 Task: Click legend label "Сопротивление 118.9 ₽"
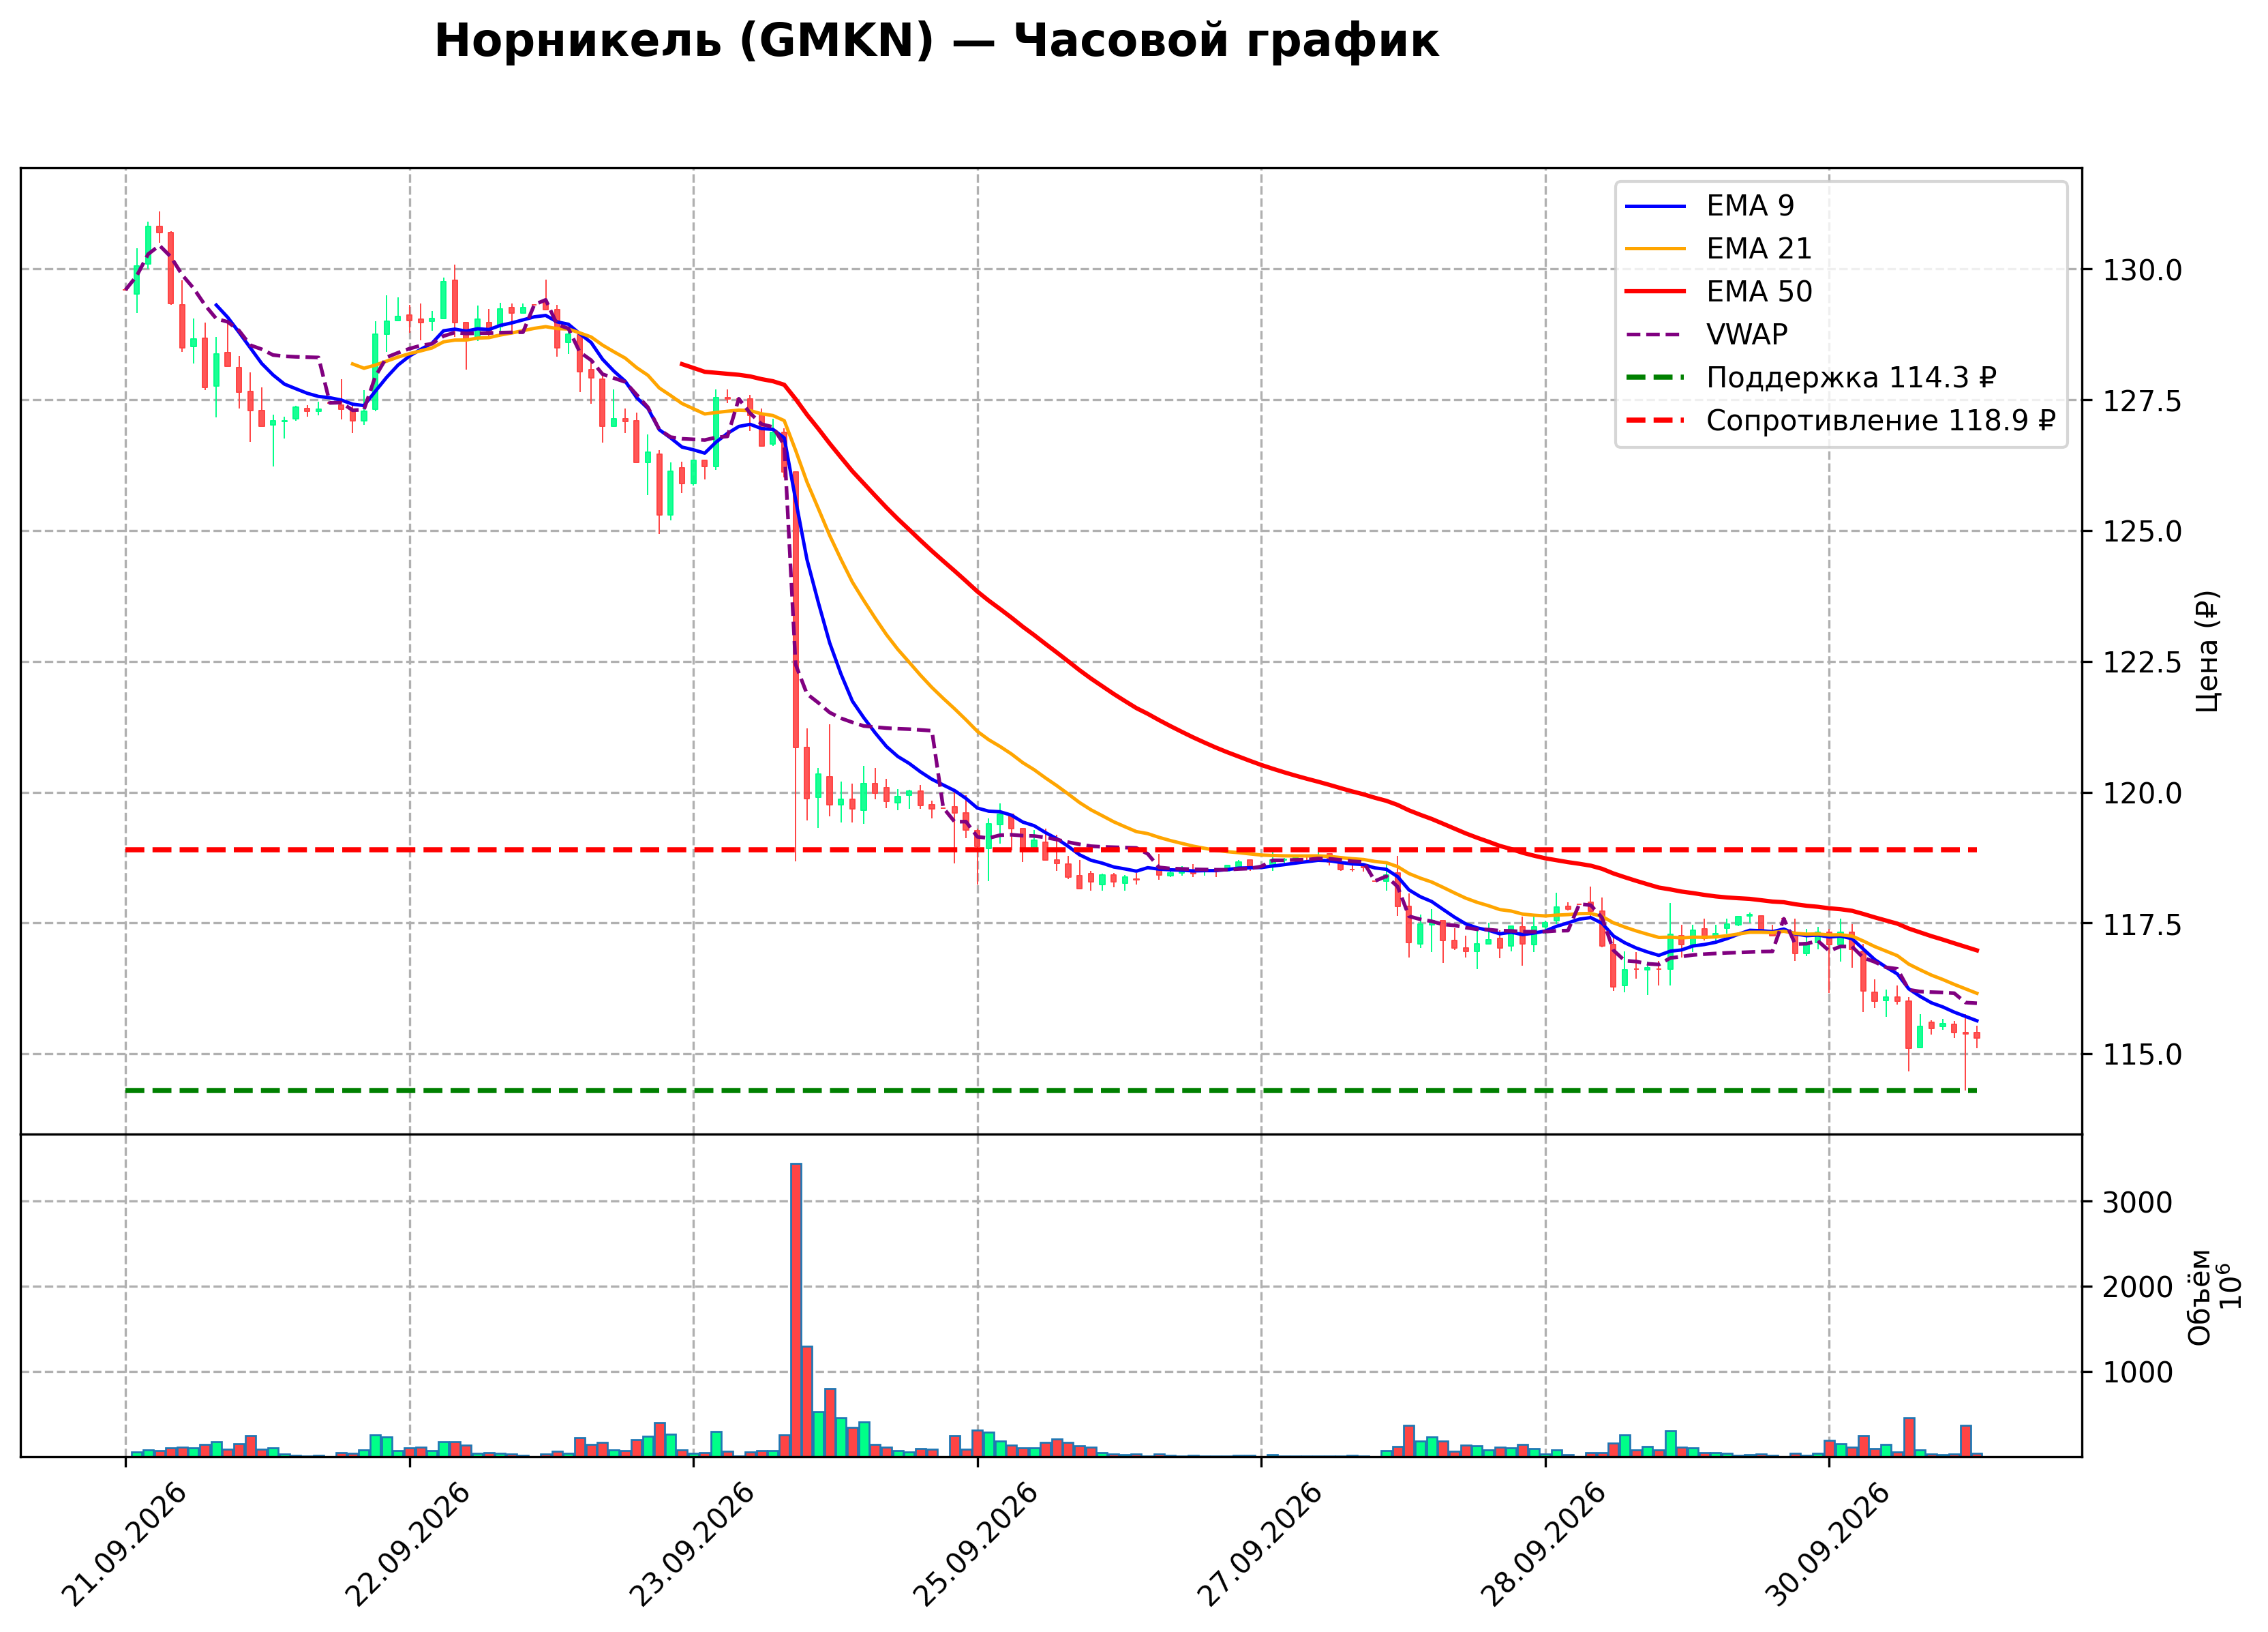[x=1880, y=420]
